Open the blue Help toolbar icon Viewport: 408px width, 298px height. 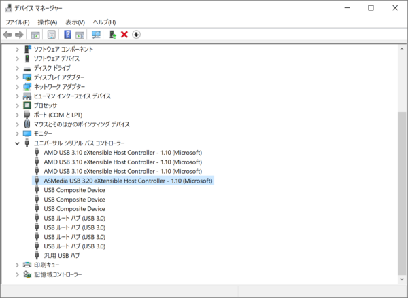[67, 35]
